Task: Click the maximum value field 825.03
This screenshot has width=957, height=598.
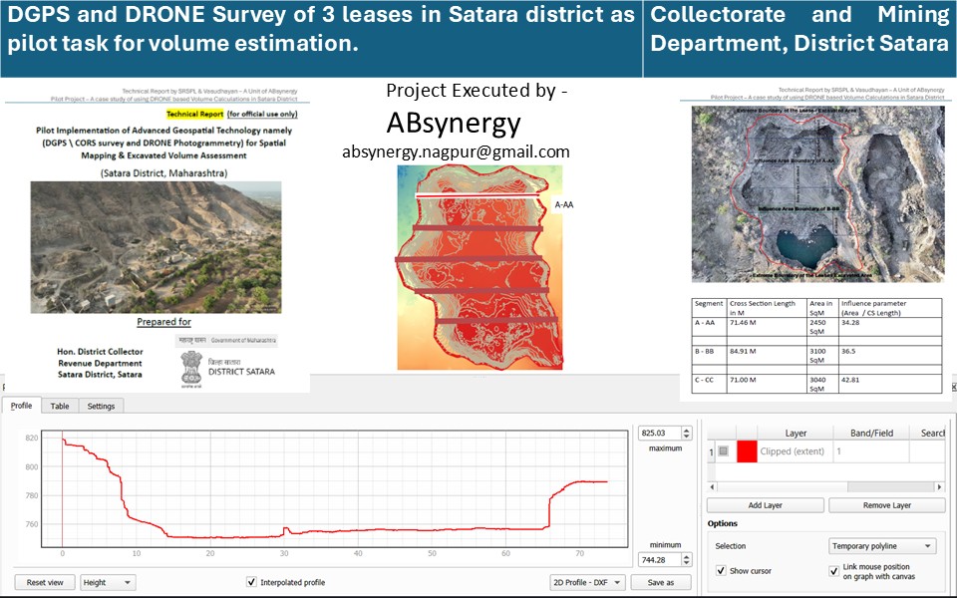Action: click(659, 433)
